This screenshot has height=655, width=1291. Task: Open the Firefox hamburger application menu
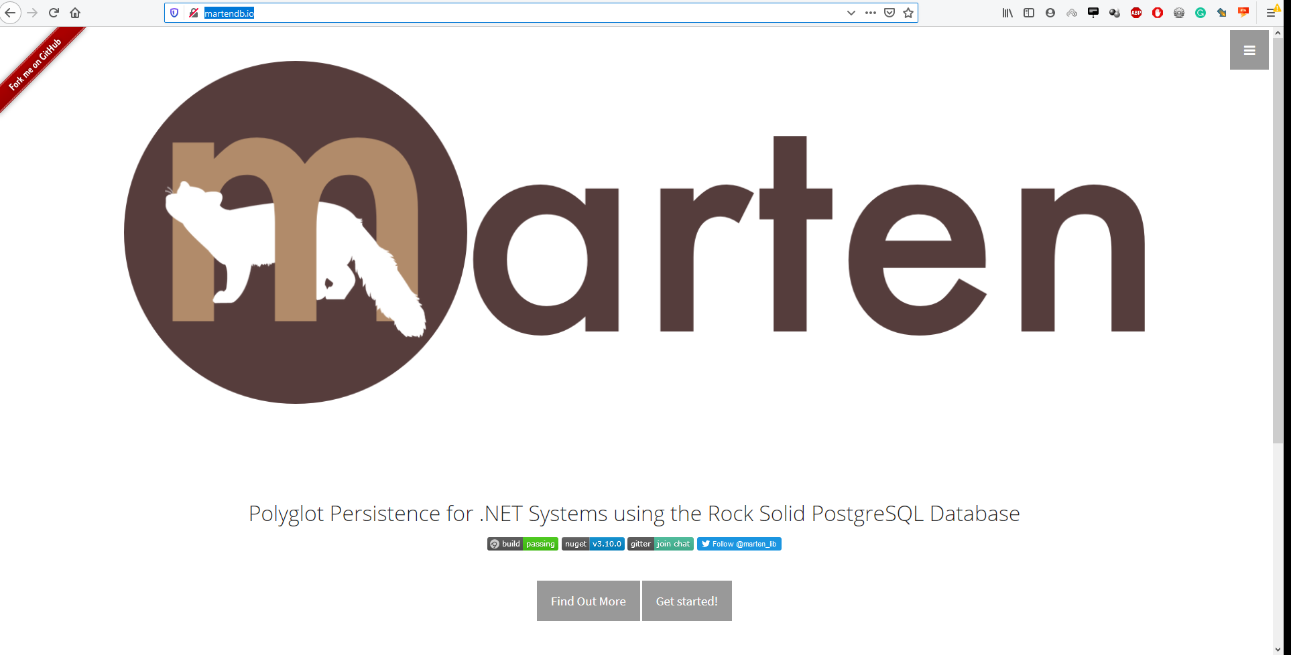pos(1271,13)
